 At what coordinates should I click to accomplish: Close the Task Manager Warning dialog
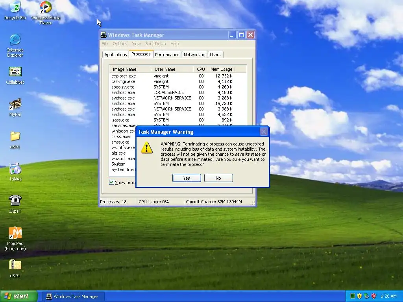pyautogui.click(x=264, y=132)
